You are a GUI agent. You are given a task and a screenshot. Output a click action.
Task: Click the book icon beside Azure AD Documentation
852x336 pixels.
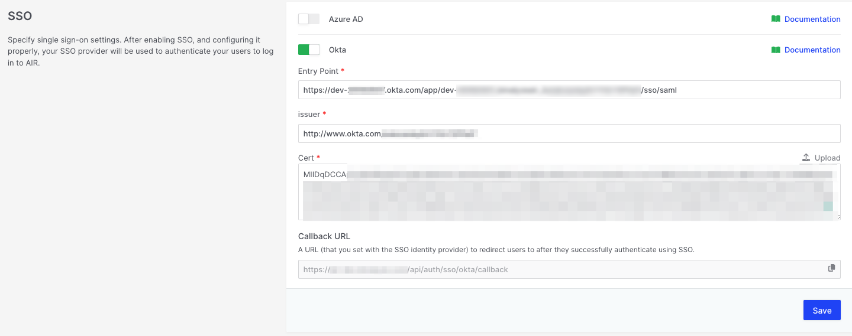[x=776, y=19]
